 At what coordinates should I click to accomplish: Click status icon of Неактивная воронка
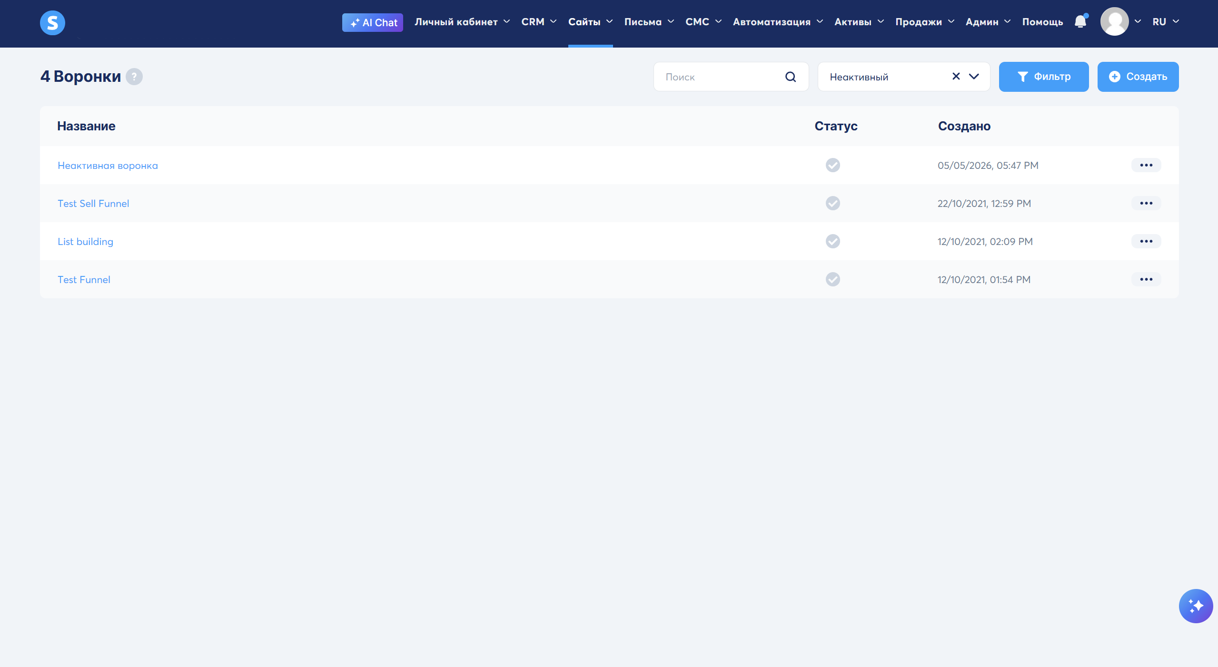[x=833, y=165]
